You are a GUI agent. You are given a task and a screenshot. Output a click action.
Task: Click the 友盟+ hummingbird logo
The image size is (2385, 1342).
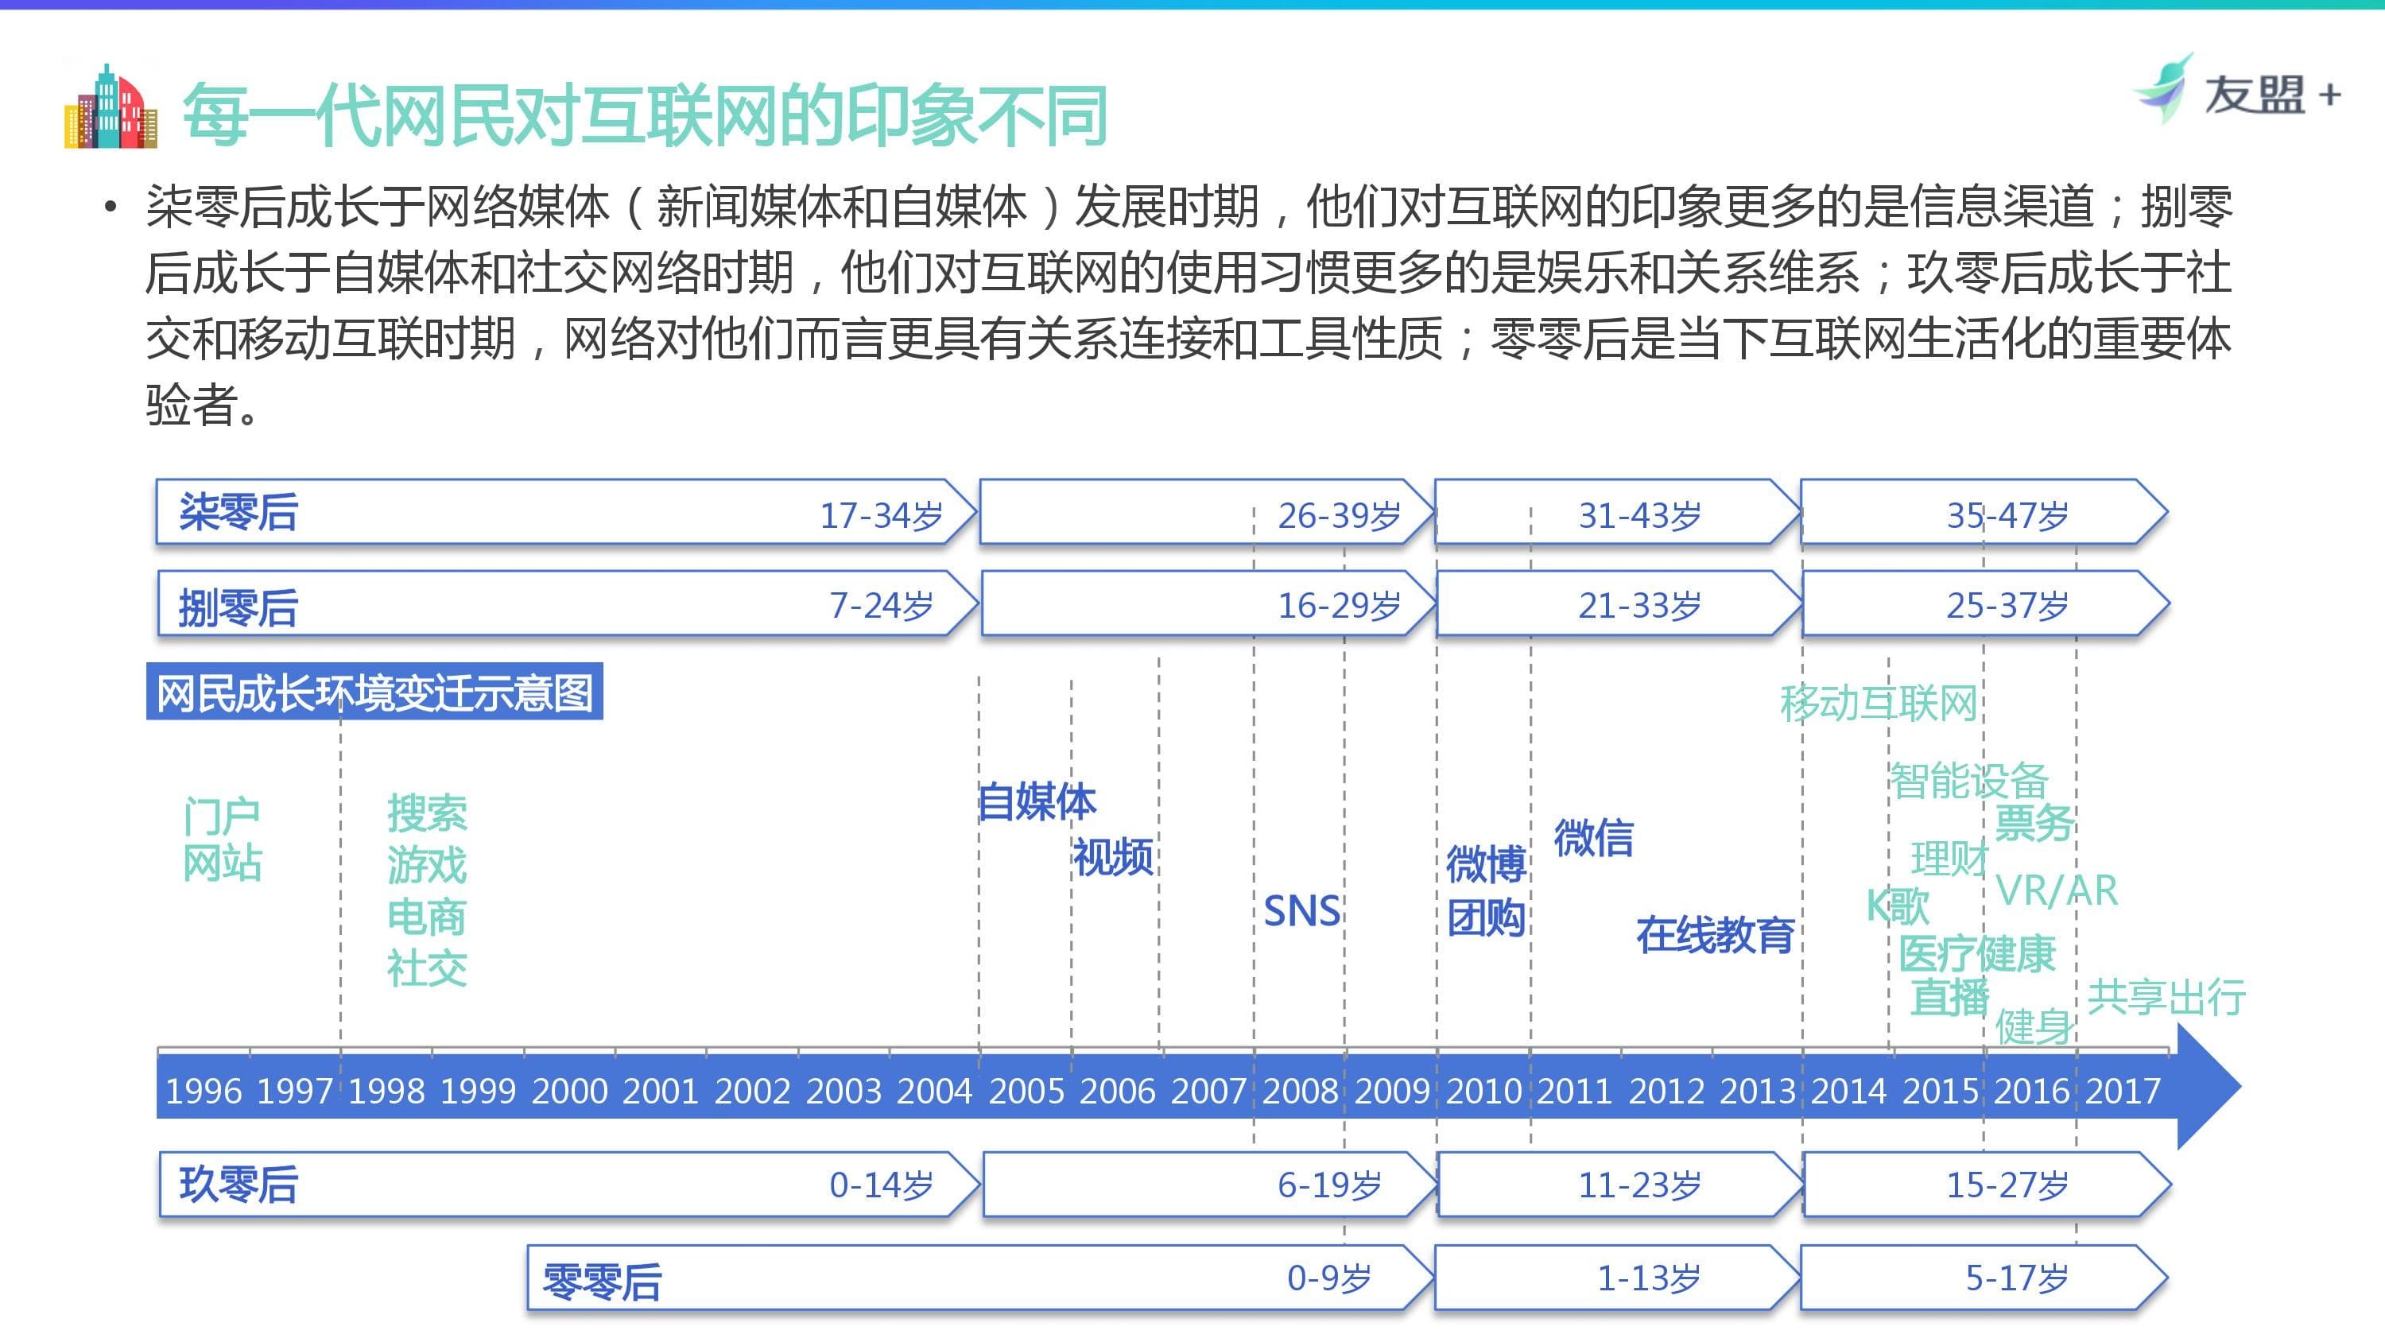click(2167, 90)
